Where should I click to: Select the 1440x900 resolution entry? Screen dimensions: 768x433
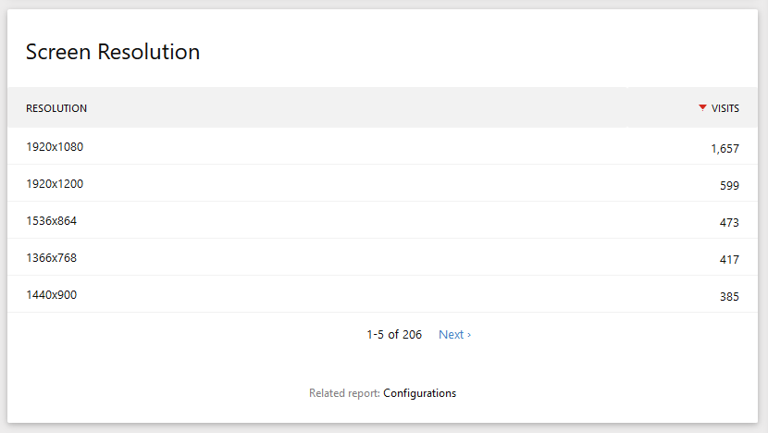(x=52, y=295)
